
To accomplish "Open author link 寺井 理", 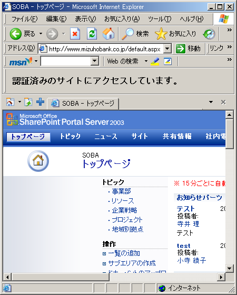I will click(x=188, y=224).
